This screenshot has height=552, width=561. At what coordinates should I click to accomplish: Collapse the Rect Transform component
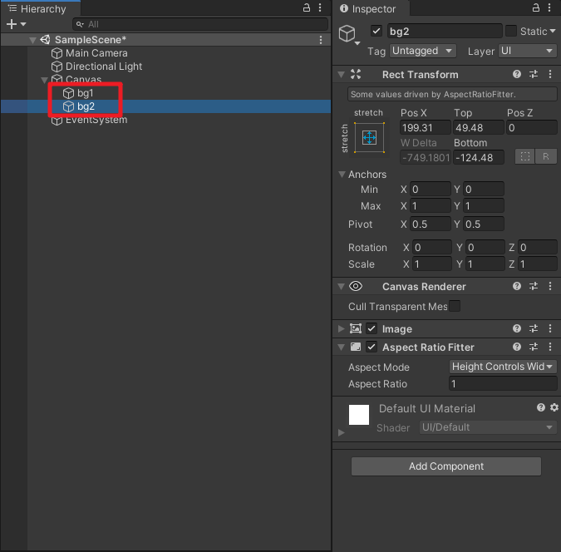pos(342,75)
